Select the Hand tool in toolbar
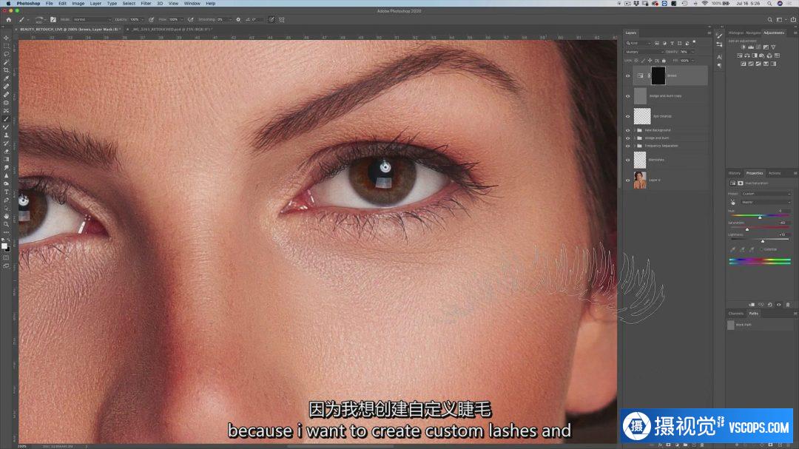Viewport: 799px width, 449px height. pos(6,216)
